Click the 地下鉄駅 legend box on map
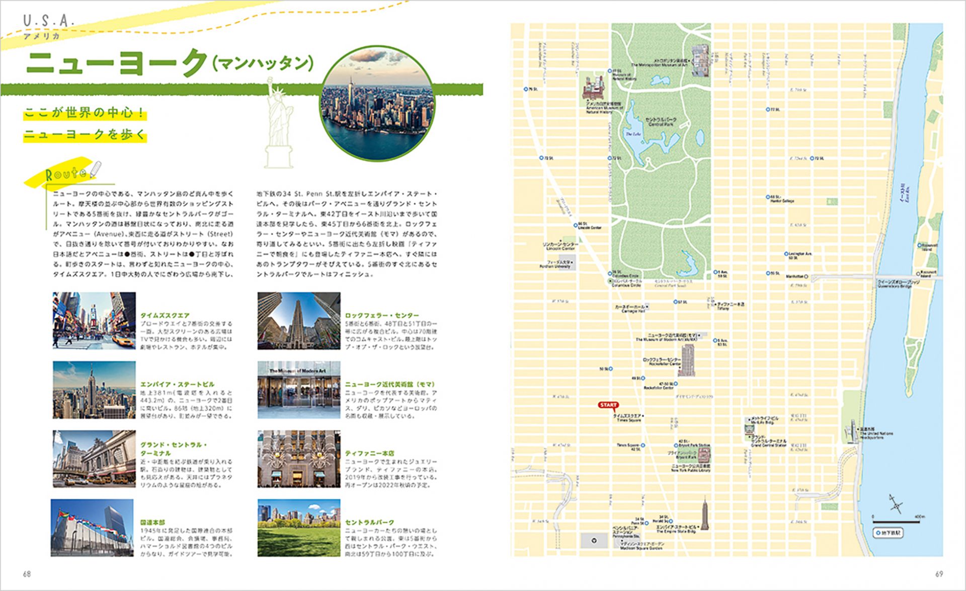Screen dimensions: 966x591 click(x=888, y=533)
